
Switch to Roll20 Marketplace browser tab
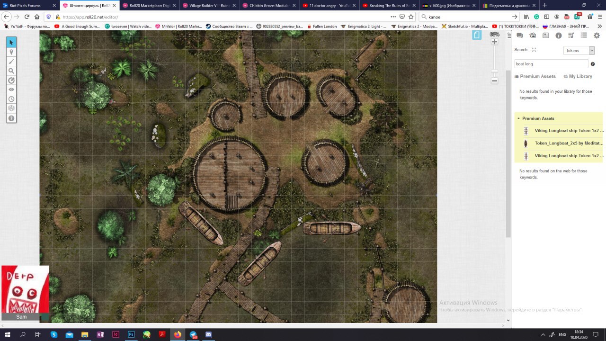[149, 5]
